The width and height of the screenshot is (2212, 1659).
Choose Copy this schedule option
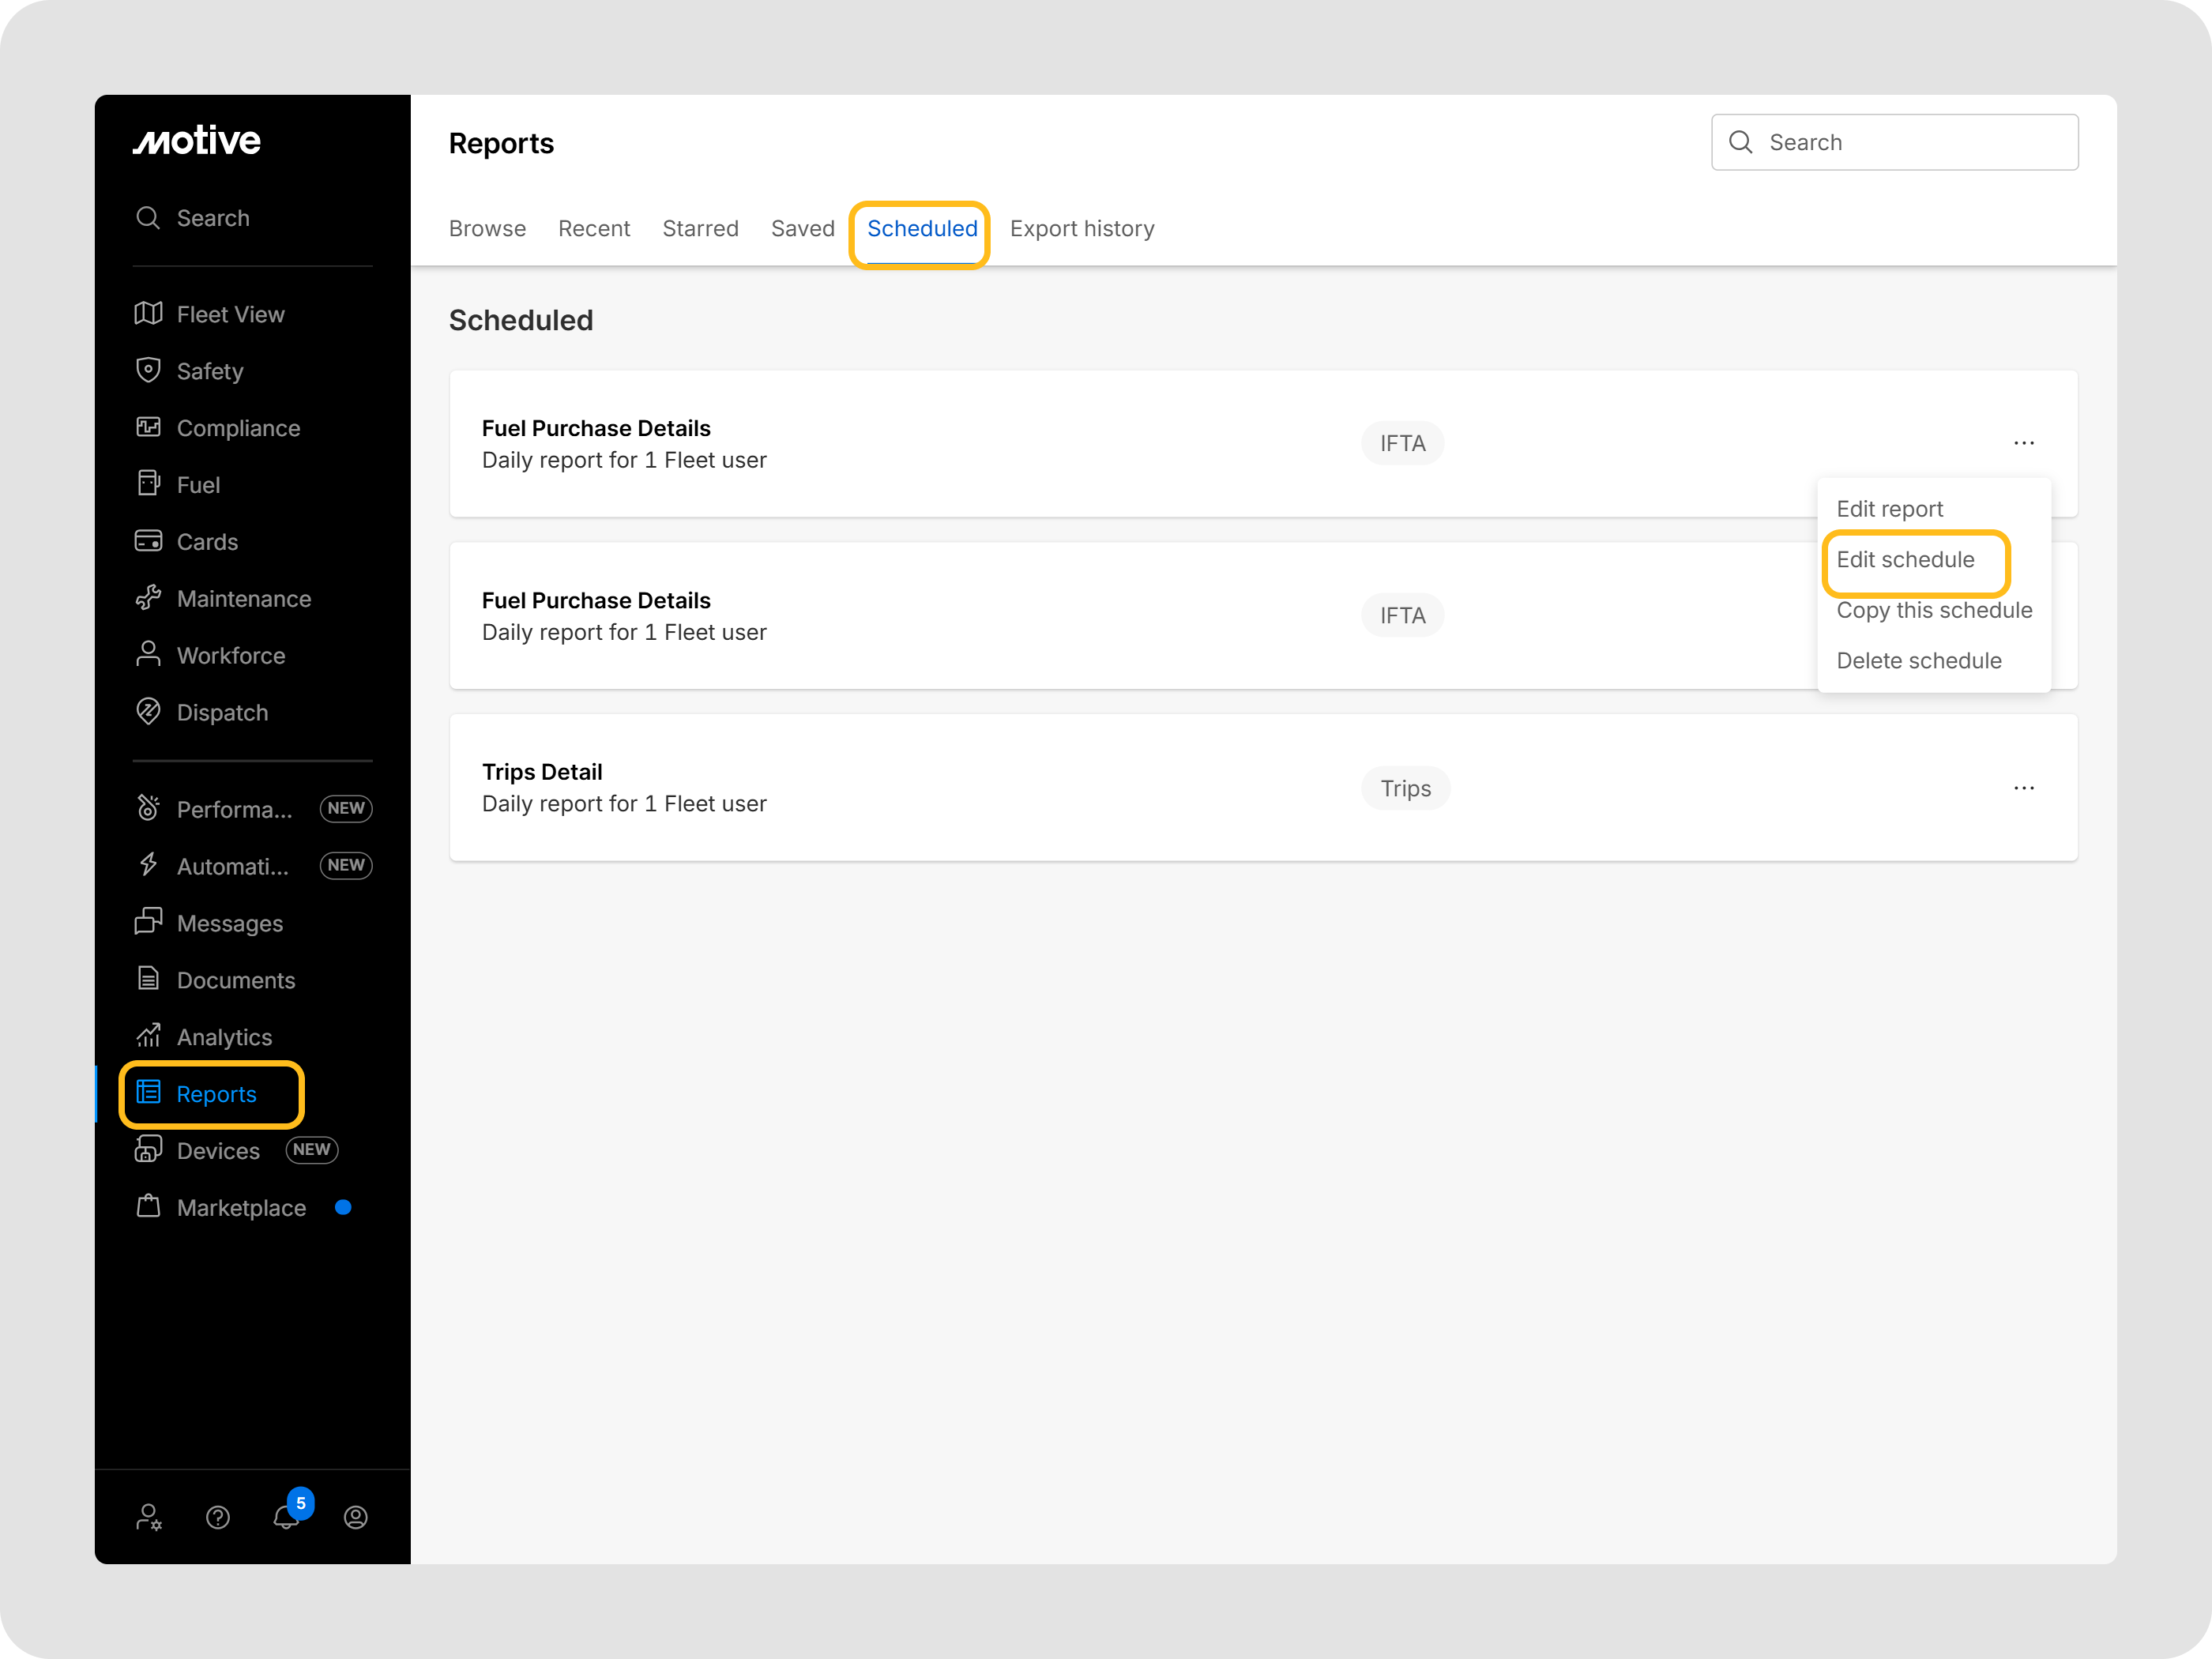coord(1933,610)
